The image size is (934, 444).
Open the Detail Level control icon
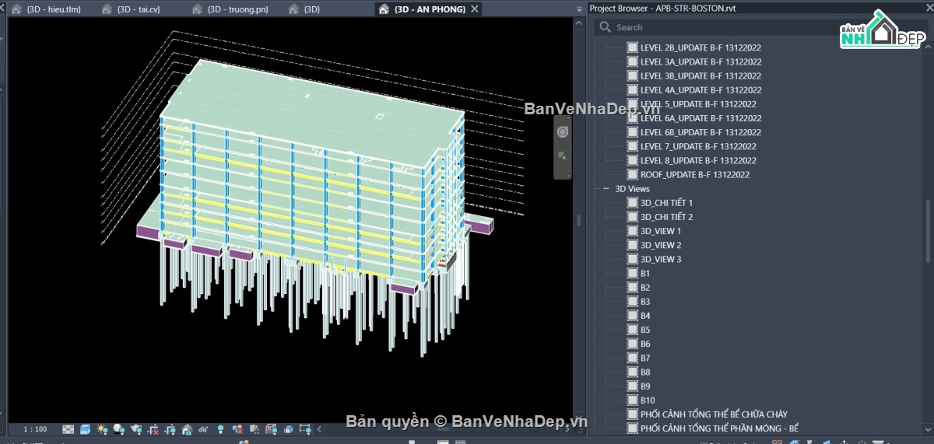[68, 429]
